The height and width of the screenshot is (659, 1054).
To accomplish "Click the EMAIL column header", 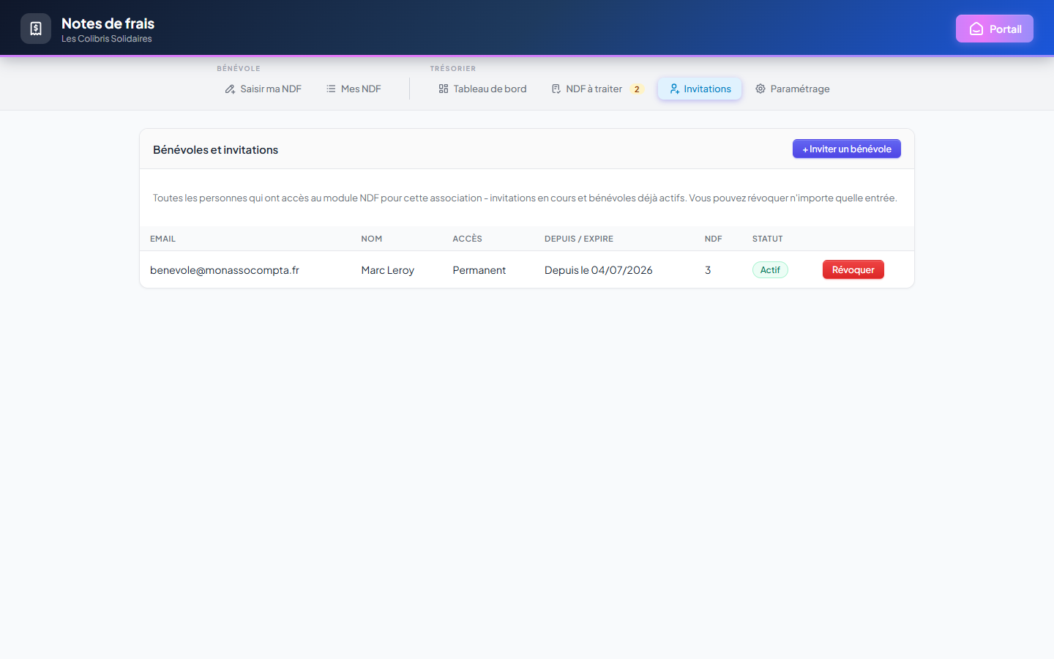I will click(x=162, y=239).
